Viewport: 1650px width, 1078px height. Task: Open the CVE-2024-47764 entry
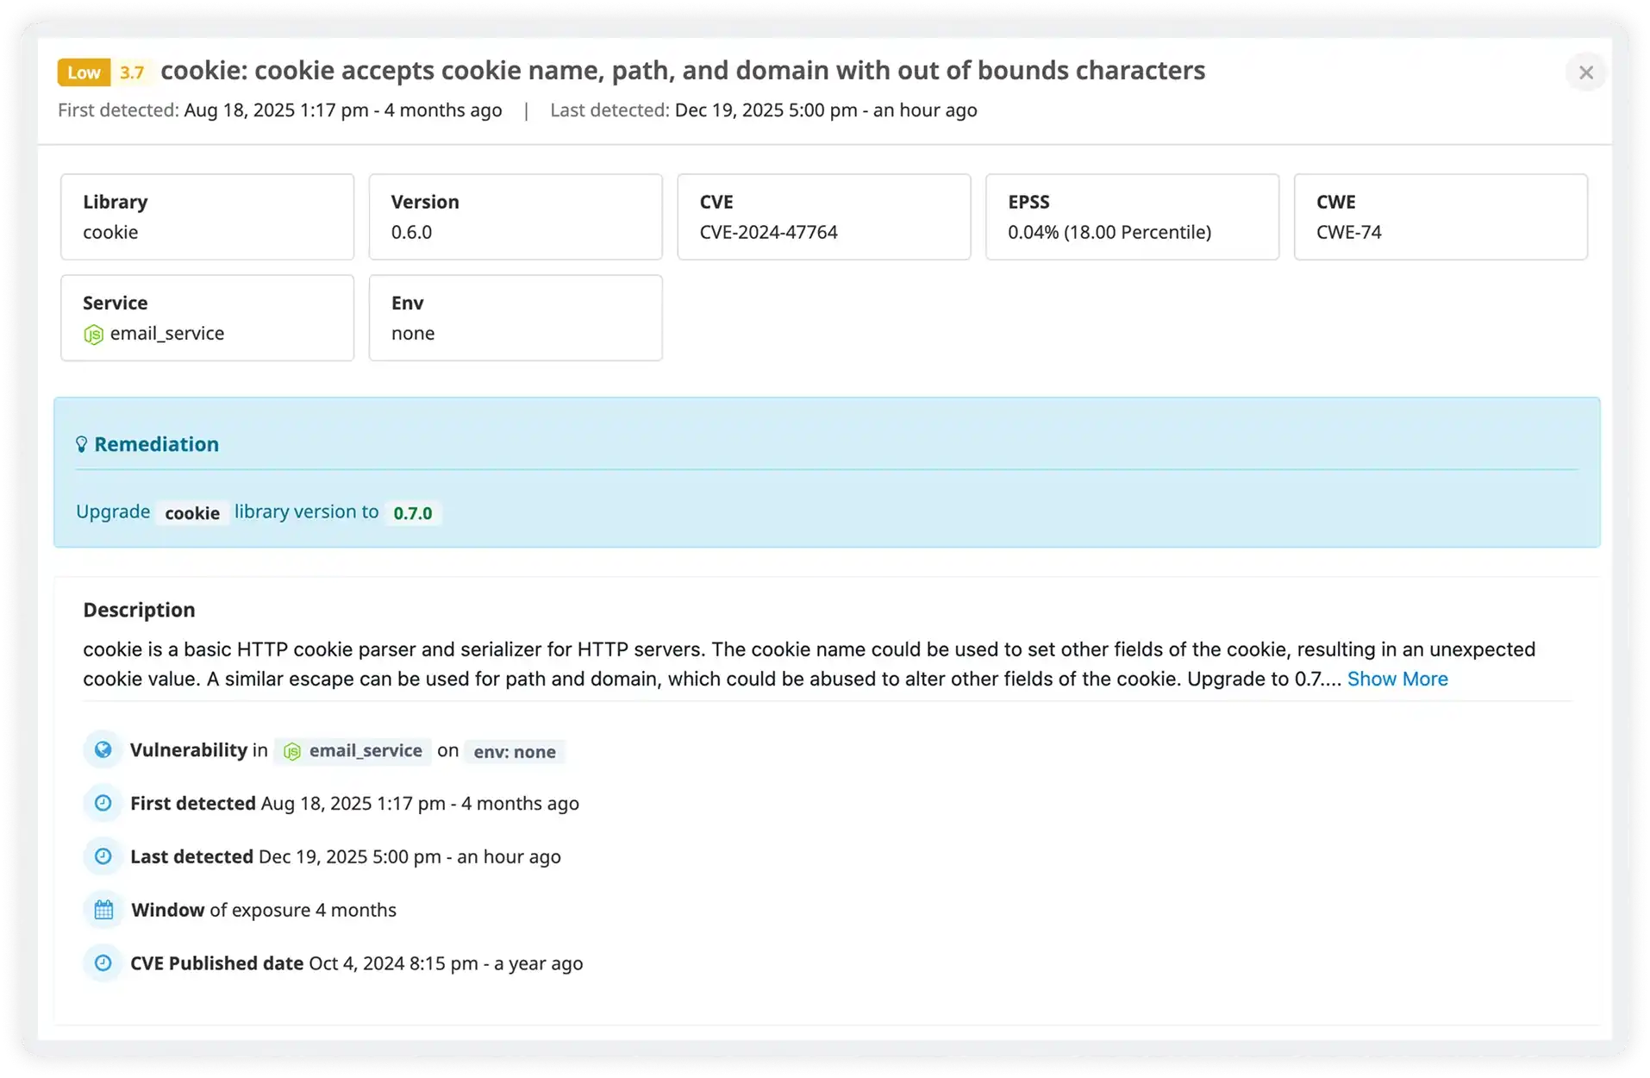[x=768, y=232]
